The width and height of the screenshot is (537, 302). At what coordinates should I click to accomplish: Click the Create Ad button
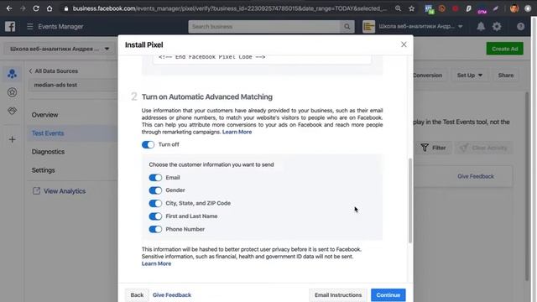pyautogui.click(x=504, y=49)
